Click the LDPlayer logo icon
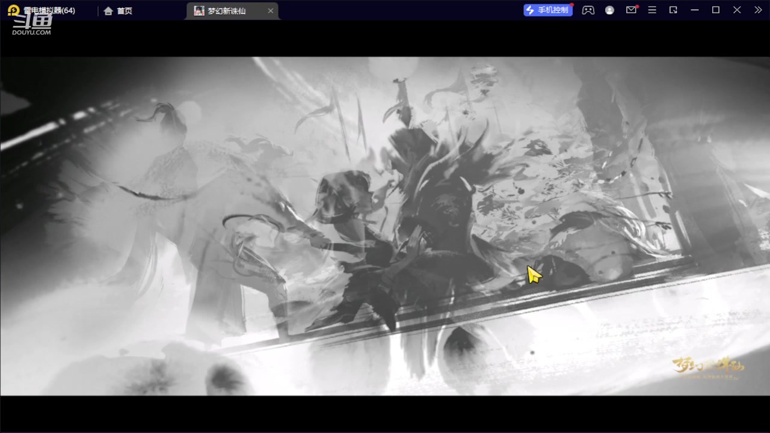This screenshot has height=433, width=770. coord(13,10)
